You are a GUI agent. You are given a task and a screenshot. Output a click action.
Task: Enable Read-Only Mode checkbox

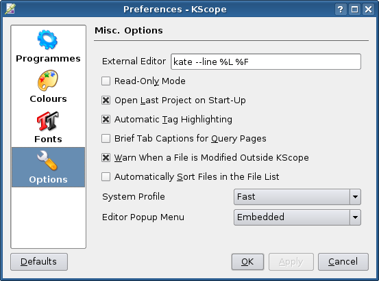point(106,81)
